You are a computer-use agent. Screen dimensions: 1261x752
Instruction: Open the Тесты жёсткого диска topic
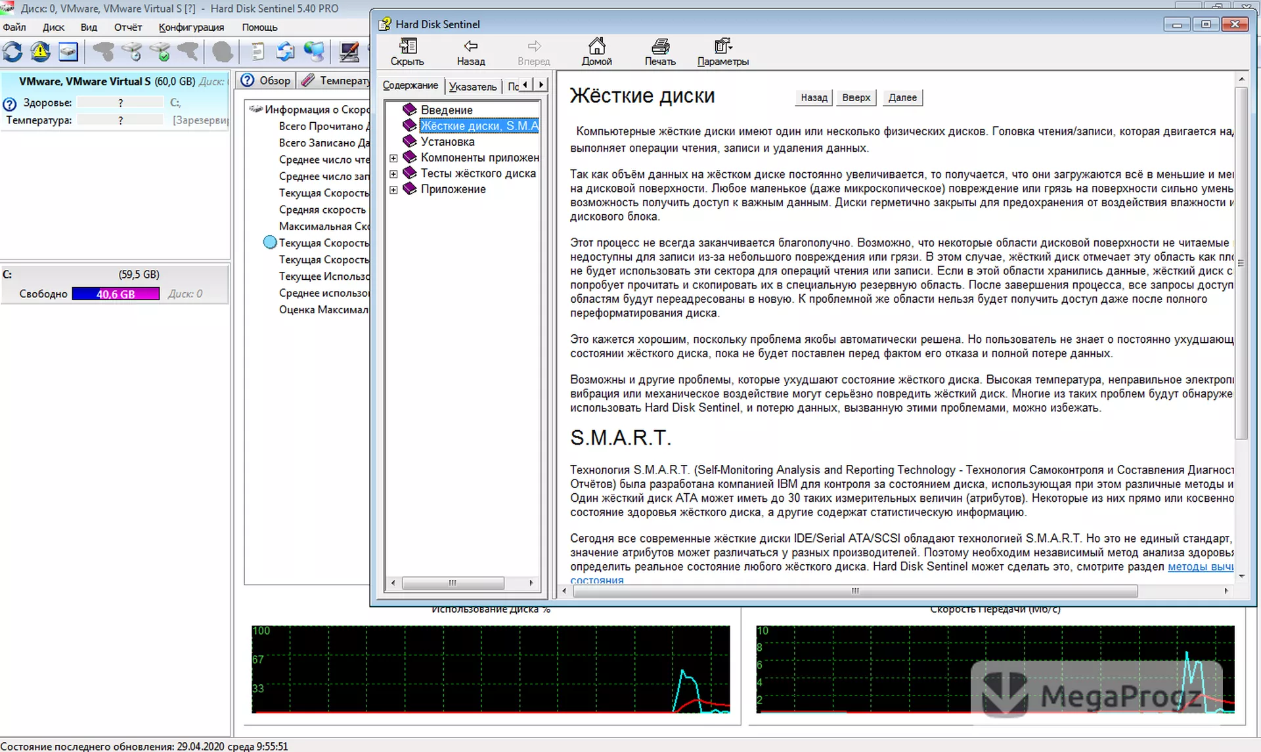(478, 173)
